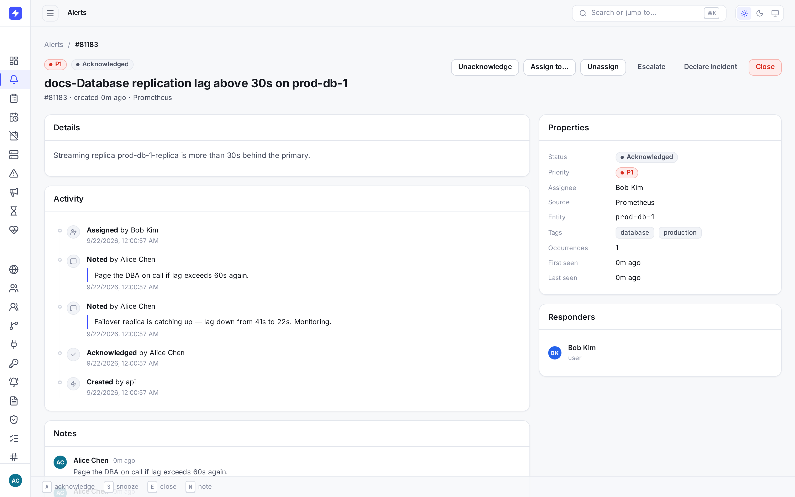795x497 pixels.
Task: Click the Alice Chen AC avatar in Notes
Action: (60, 462)
